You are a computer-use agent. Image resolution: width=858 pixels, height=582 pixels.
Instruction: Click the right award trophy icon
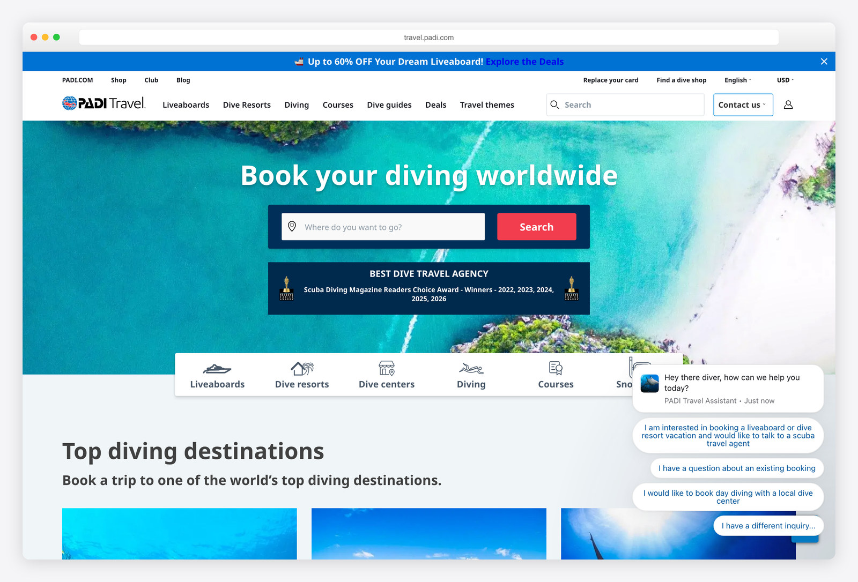tap(572, 288)
